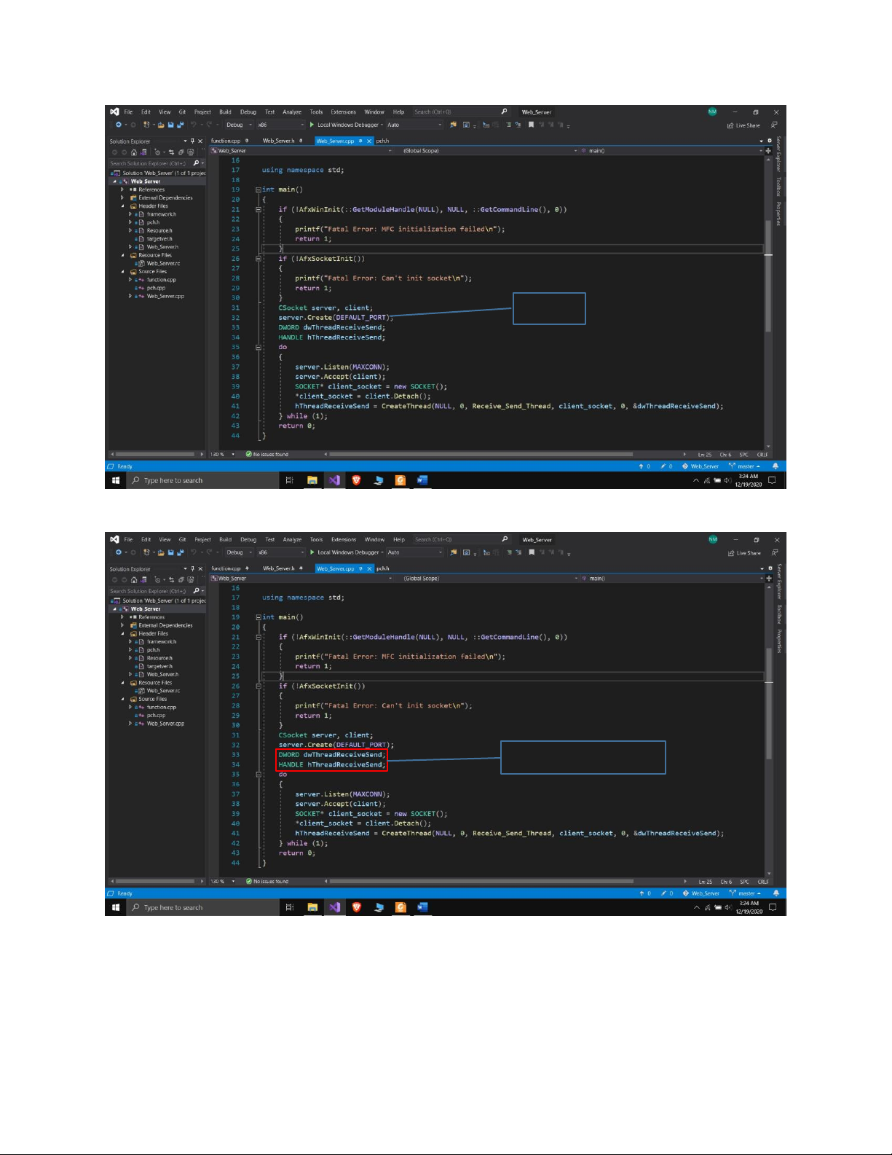
Task: Click Open File folder icon in upper toolbar
Action: point(161,125)
